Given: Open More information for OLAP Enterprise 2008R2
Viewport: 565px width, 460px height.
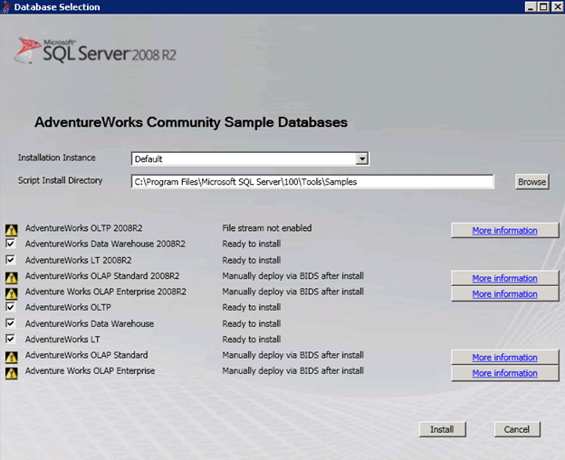Looking at the screenshot, I should (505, 294).
